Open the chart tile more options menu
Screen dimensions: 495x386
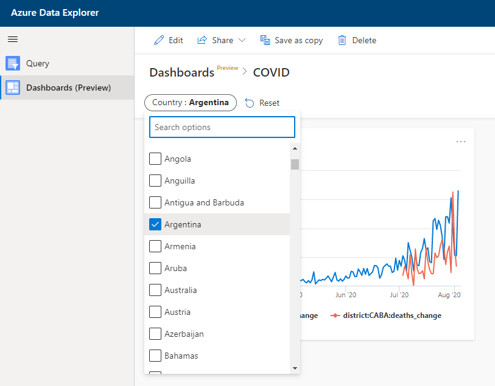(460, 142)
